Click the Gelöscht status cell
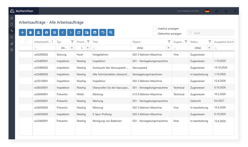The width and height of the screenshot is (248, 147). point(195,101)
